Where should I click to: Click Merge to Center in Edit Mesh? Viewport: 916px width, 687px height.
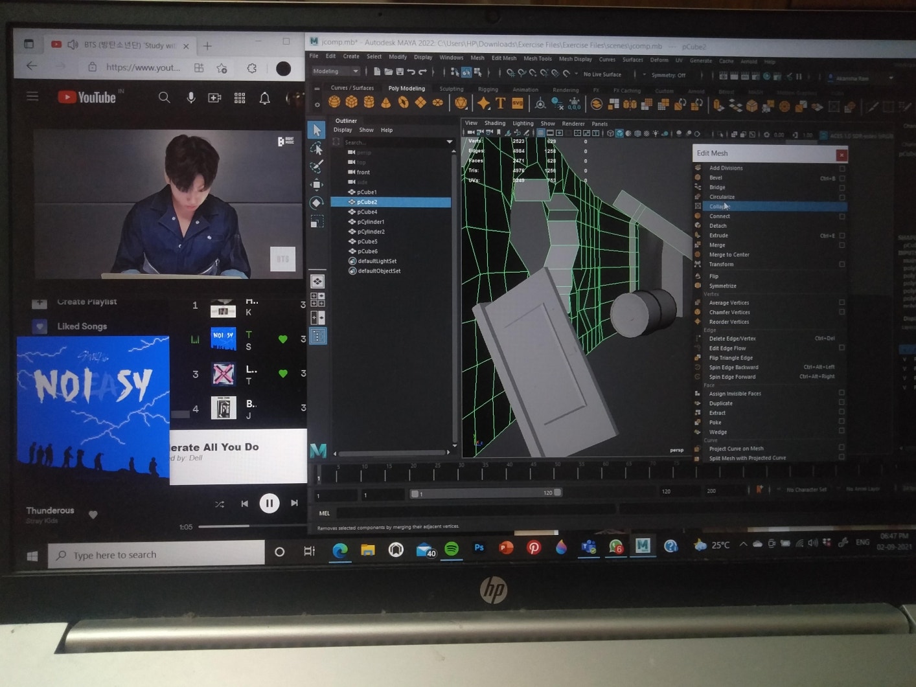point(729,254)
